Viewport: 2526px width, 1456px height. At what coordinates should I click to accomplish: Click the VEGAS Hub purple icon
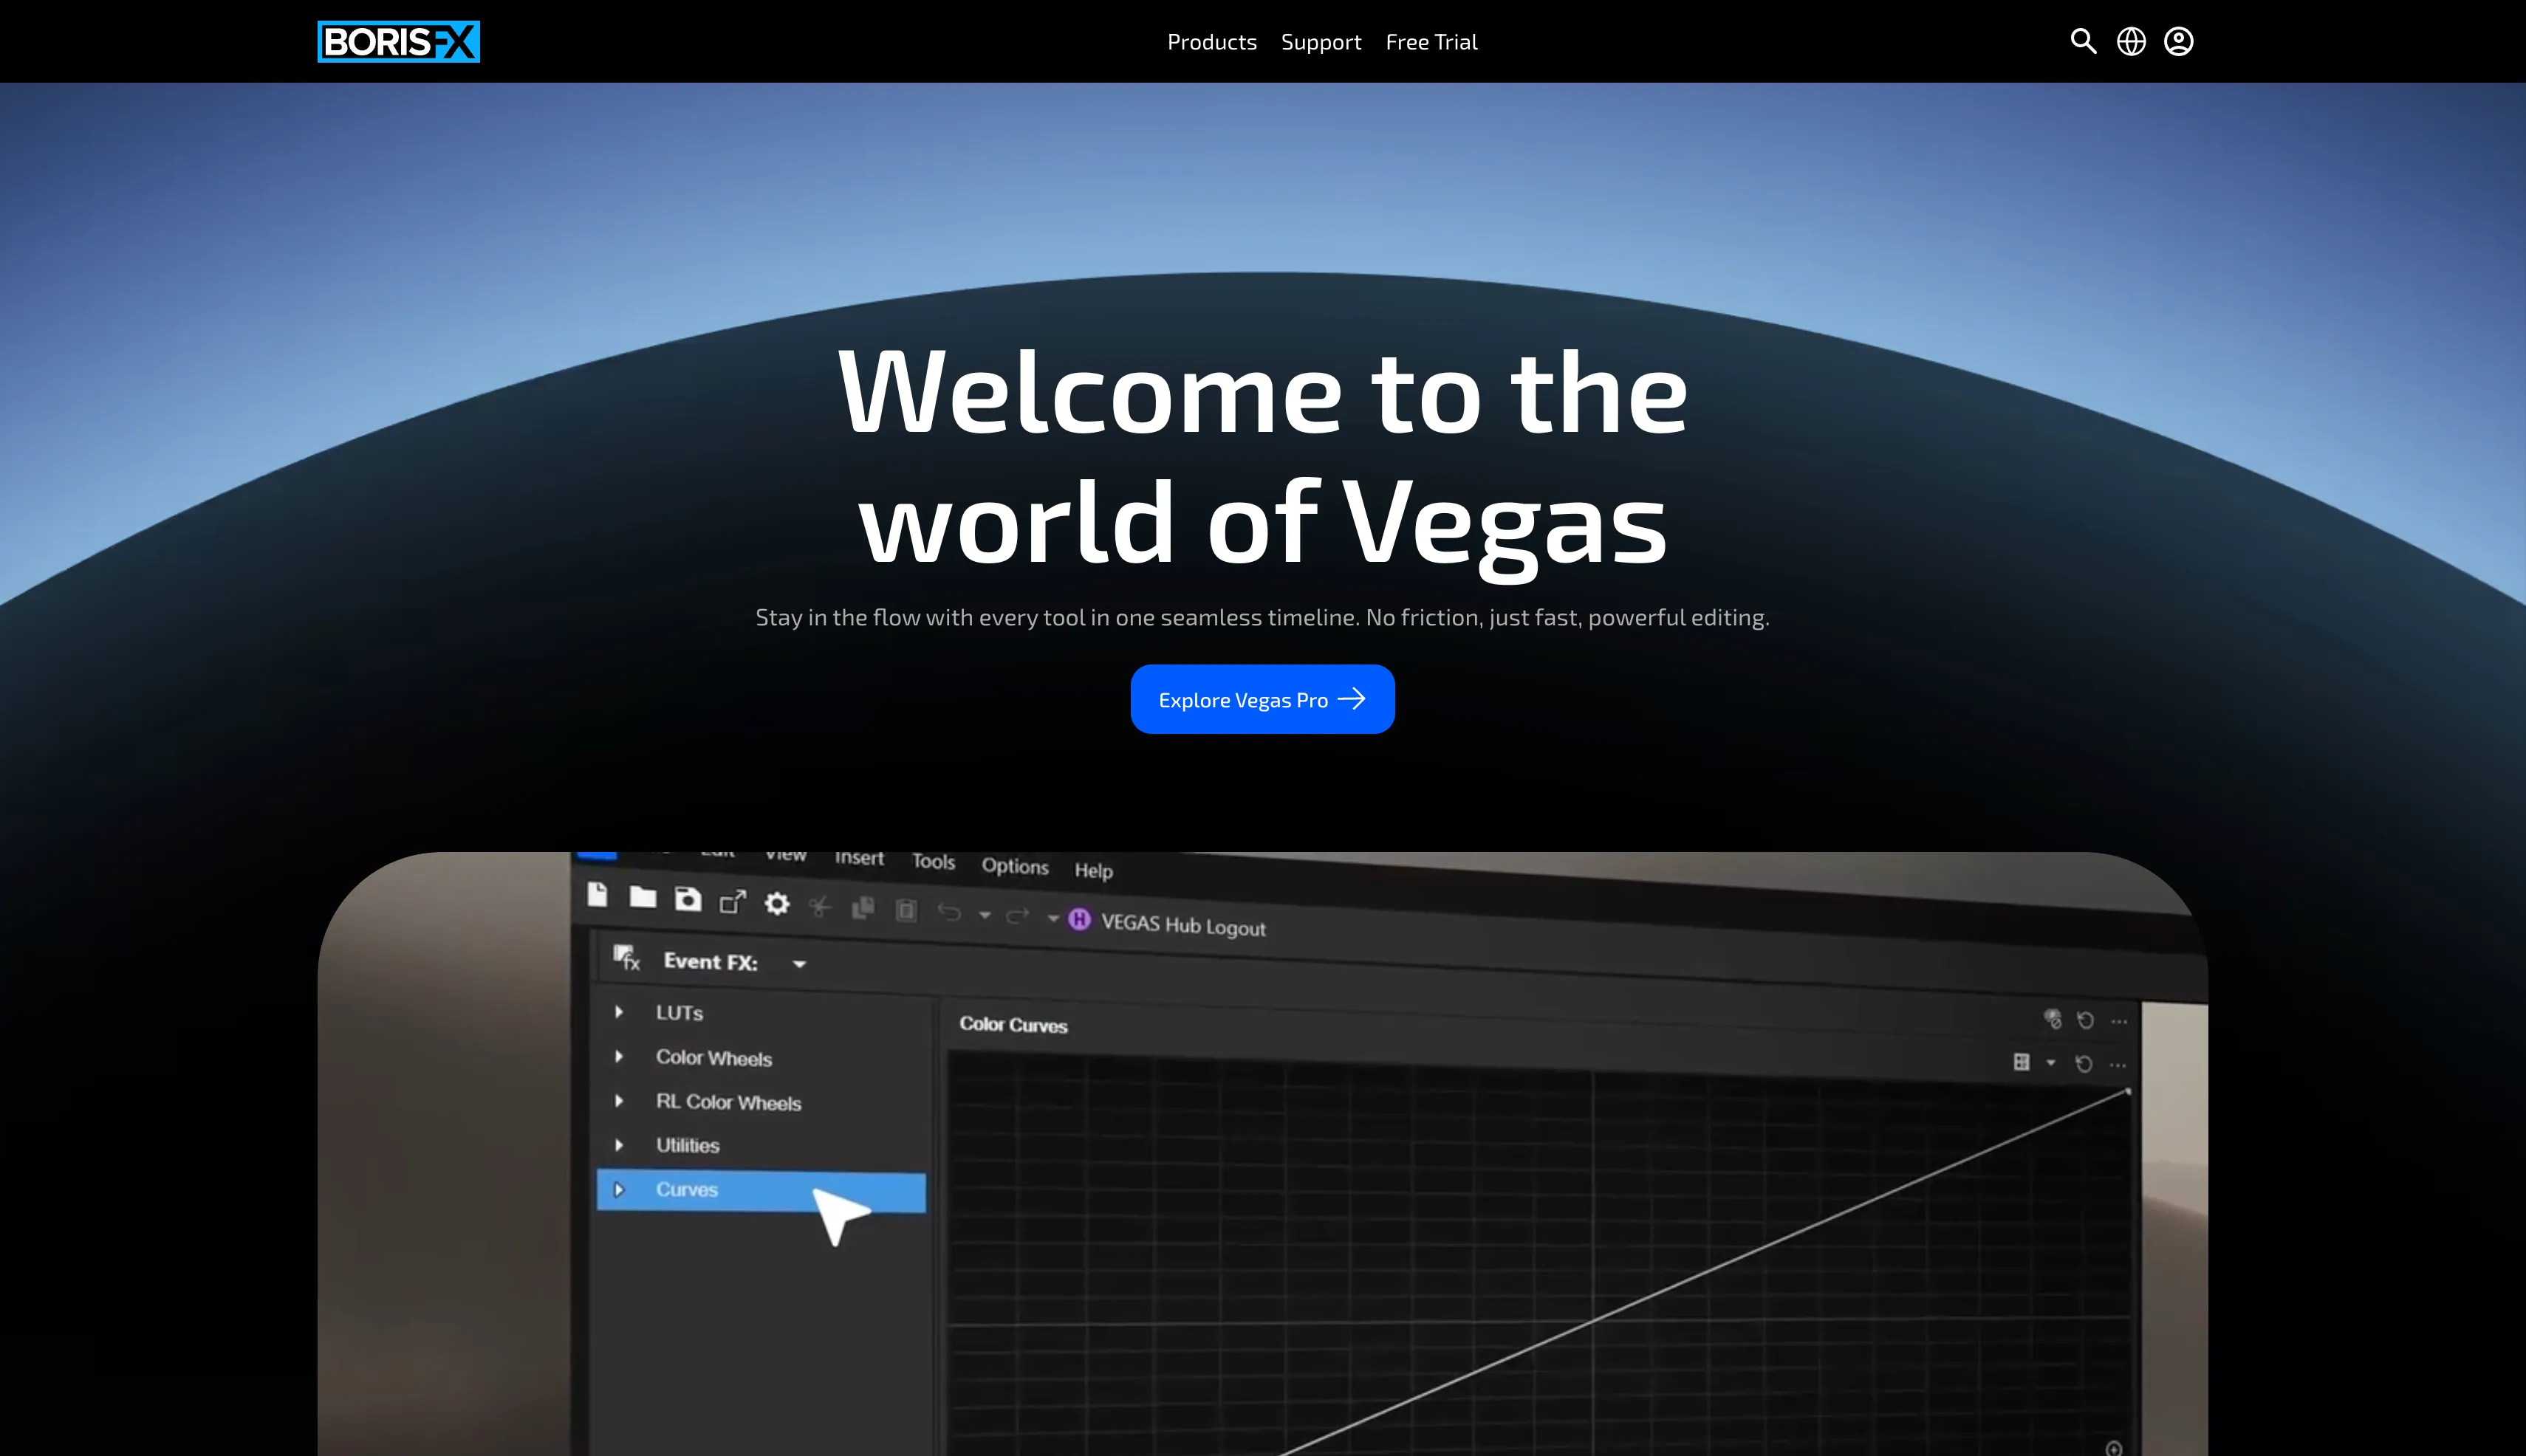click(x=1078, y=919)
